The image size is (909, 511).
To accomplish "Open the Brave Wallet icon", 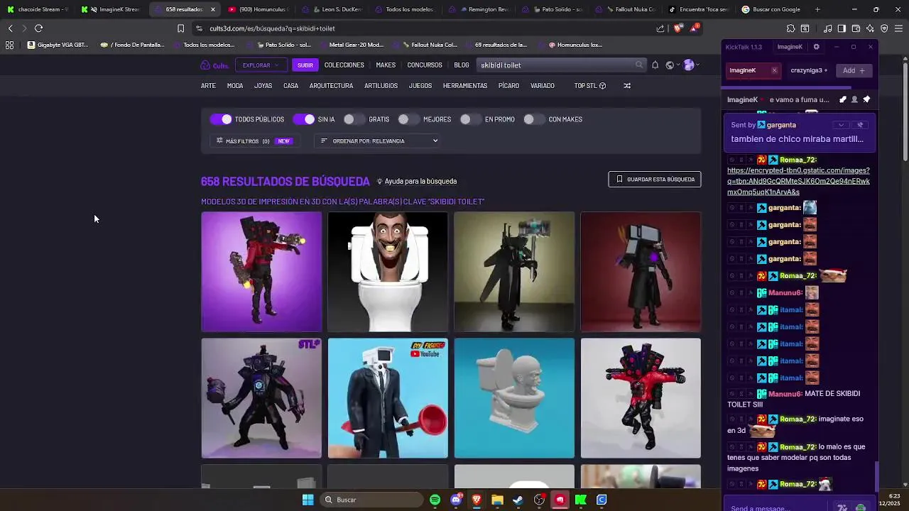I will click(x=856, y=28).
